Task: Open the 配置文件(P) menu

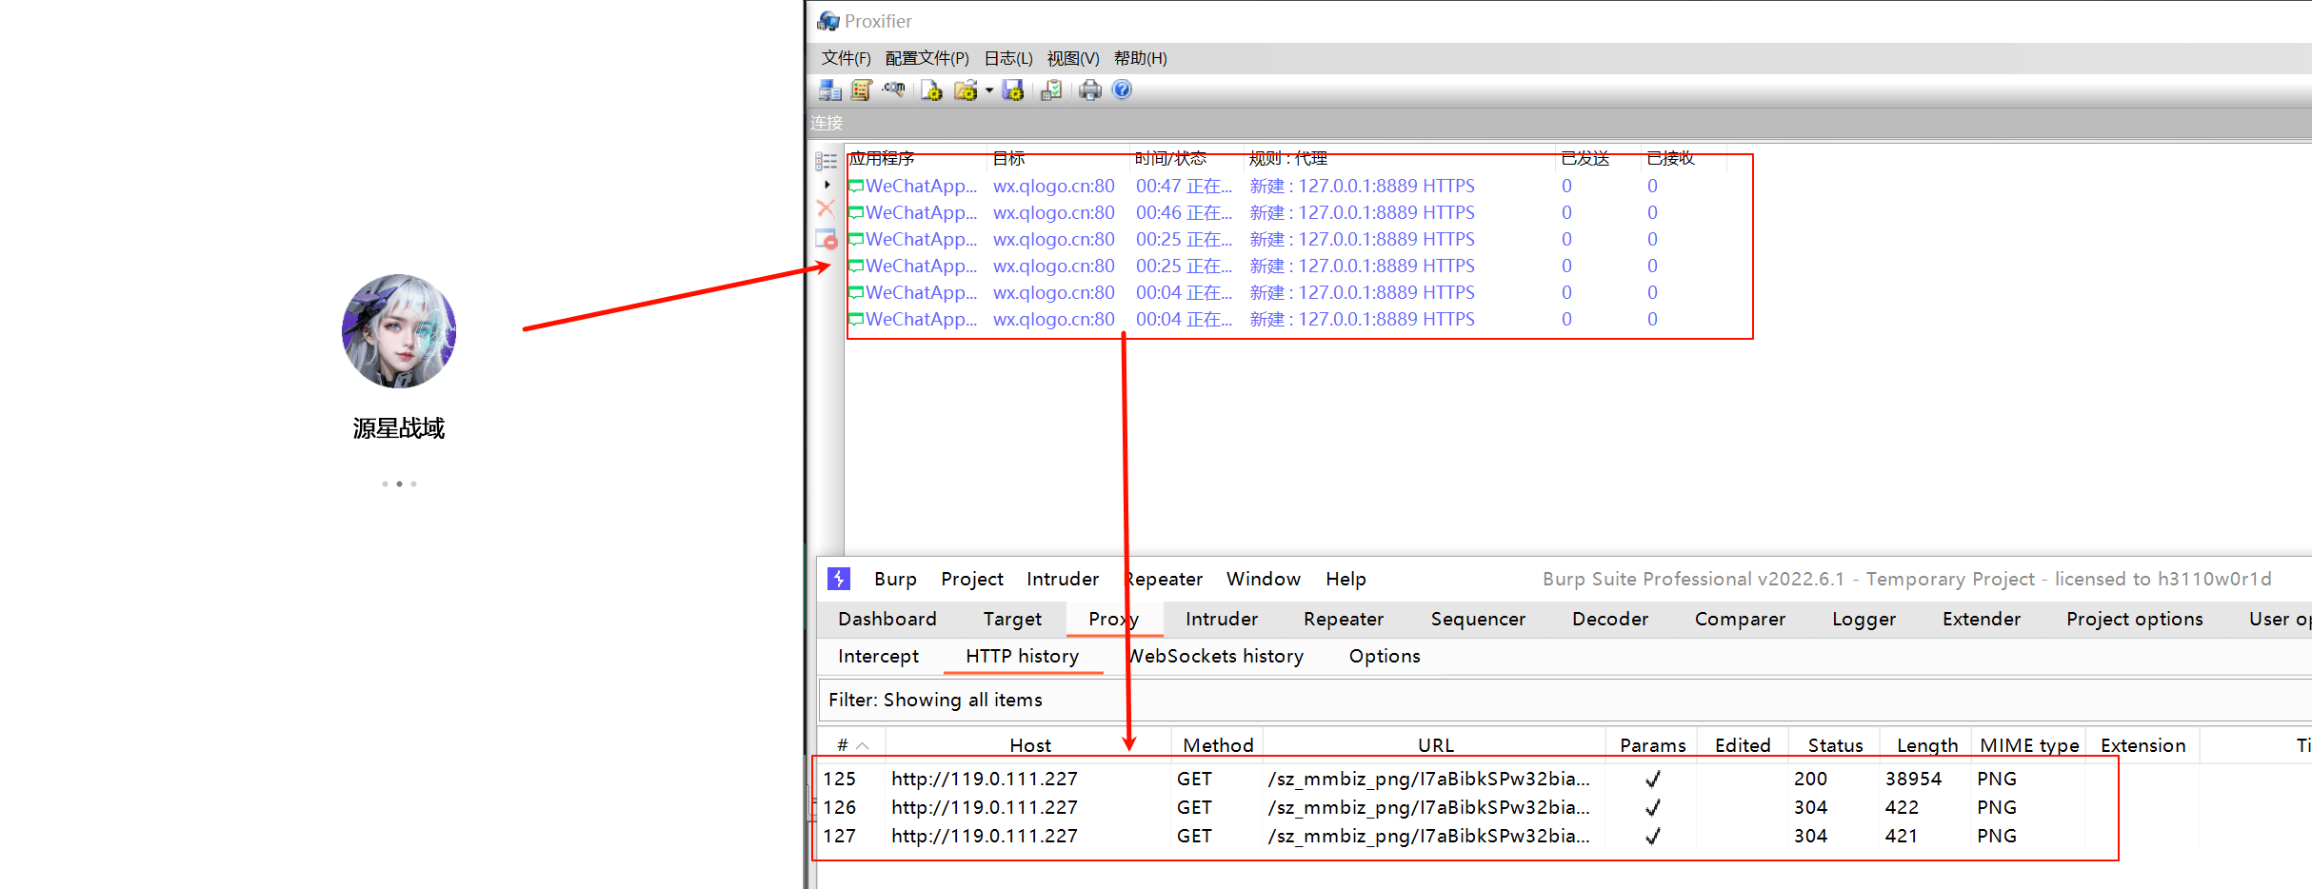Action: click(x=927, y=58)
